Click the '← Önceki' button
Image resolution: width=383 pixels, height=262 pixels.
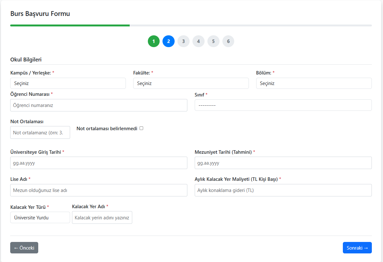tap(24, 247)
